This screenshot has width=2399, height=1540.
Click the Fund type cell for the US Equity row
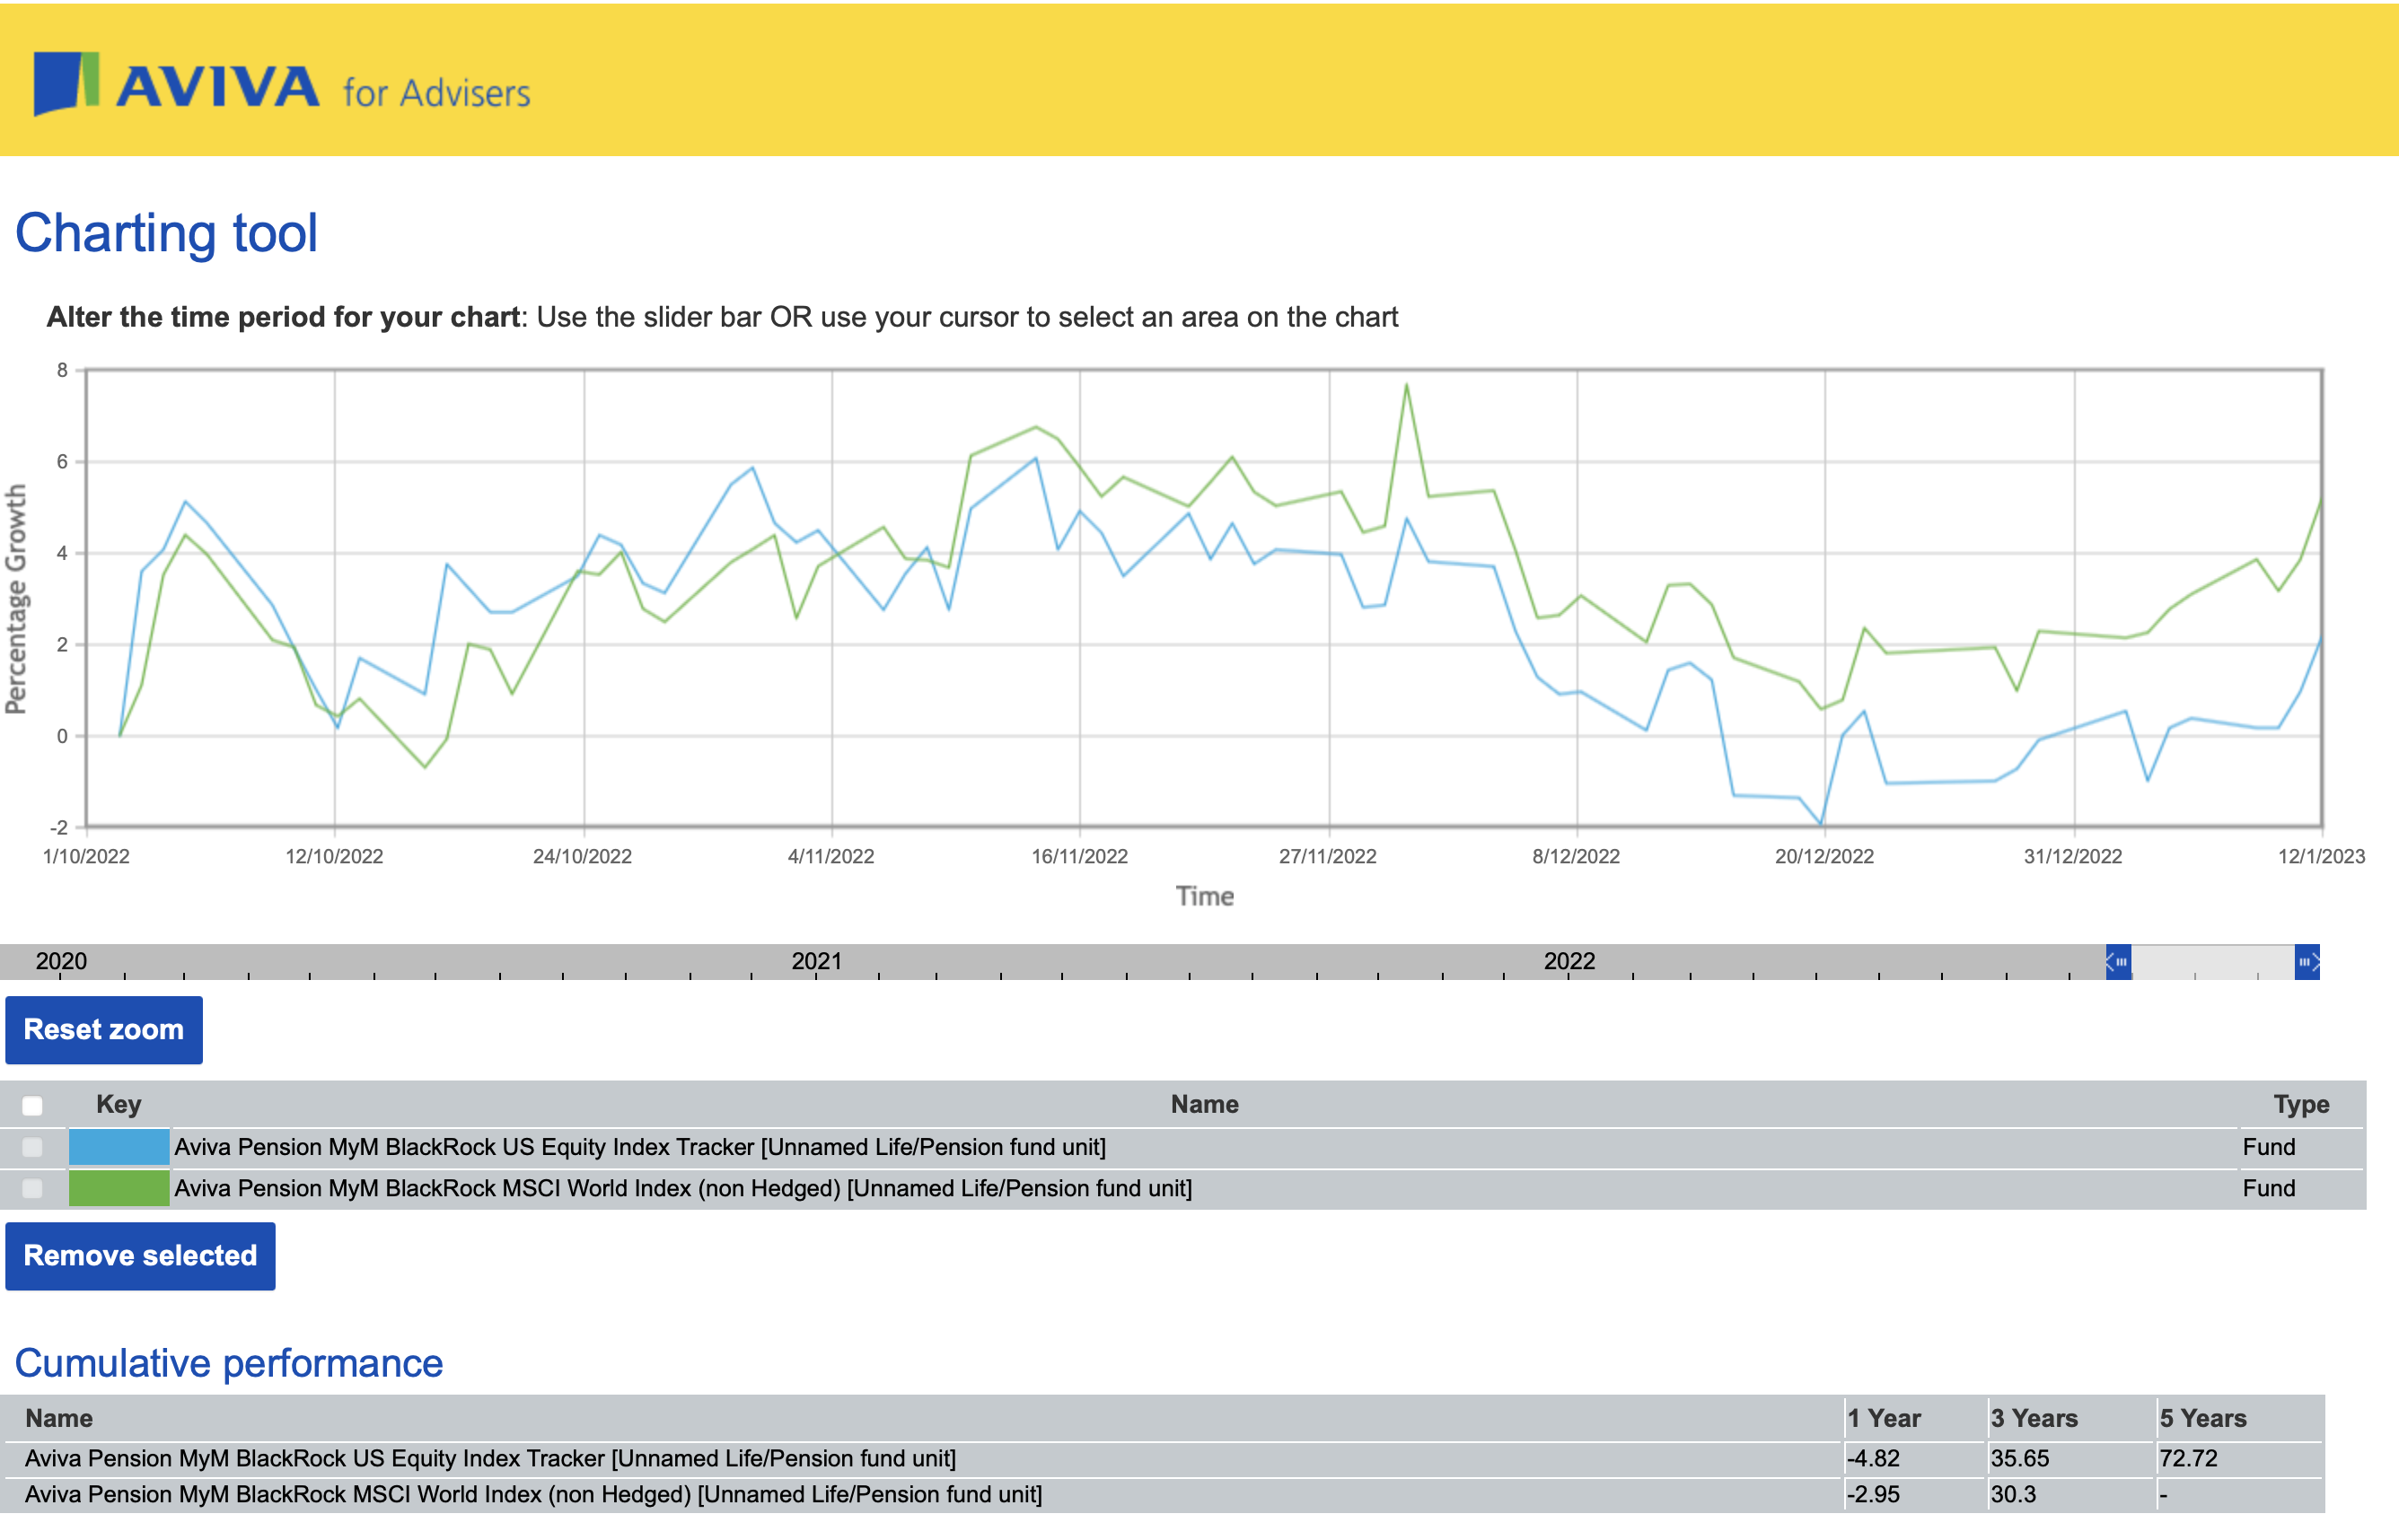pyautogui.click(x=2268, y=1147)
